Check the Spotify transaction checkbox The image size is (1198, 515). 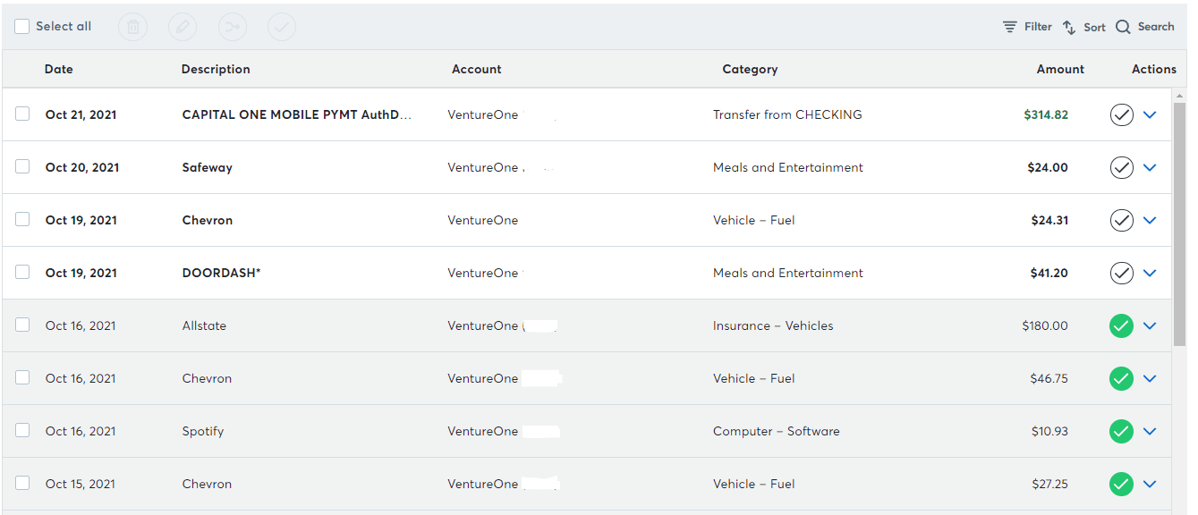click(x=22, y=430)
